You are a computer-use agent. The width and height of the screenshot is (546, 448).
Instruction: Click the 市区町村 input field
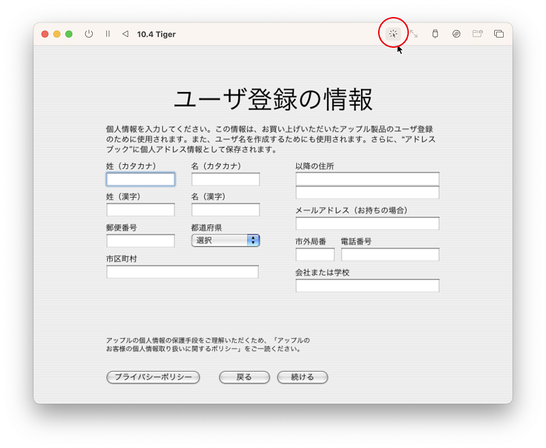coord(182,272)
